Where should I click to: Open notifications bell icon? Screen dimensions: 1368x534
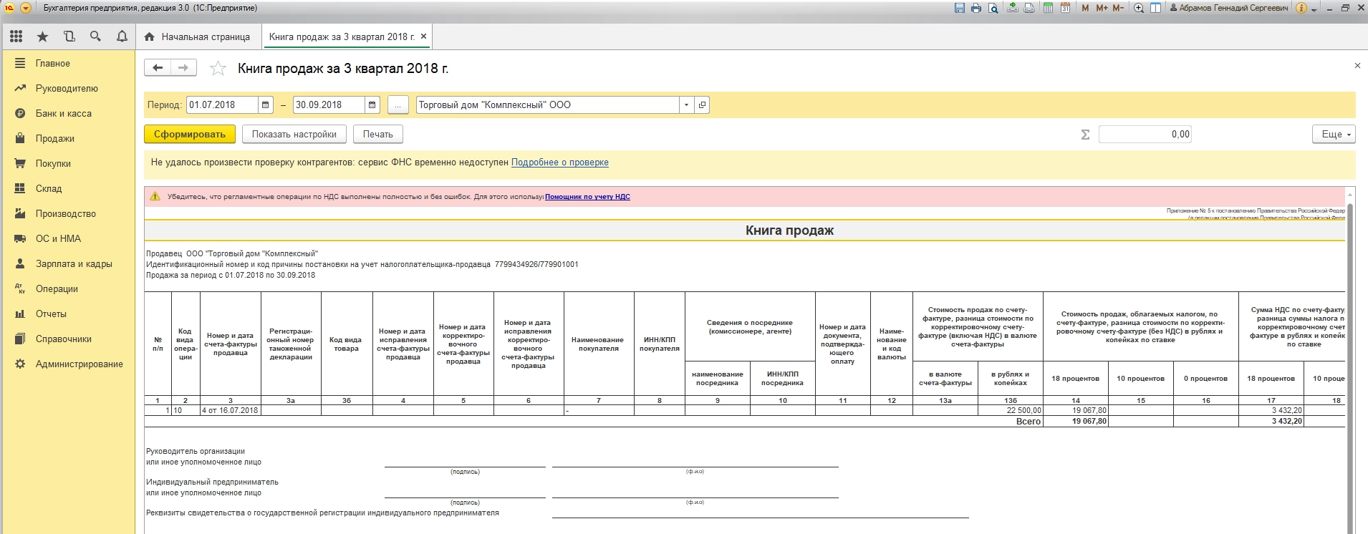(x=122, y=37)
